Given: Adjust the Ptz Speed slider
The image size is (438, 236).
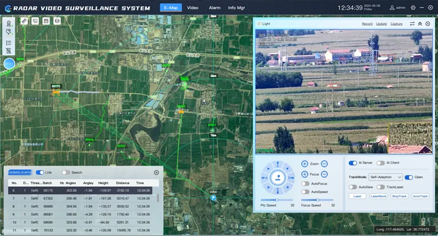Looking at the screenshot, I should (277, 200).
